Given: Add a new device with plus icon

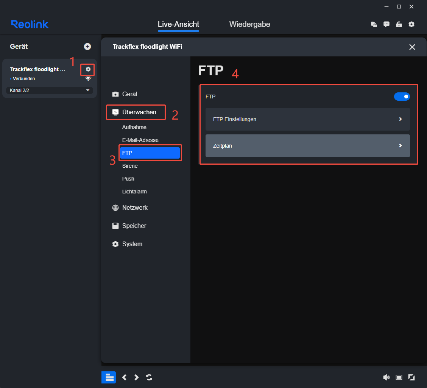Looking at the screenshot, I should 87,47.
